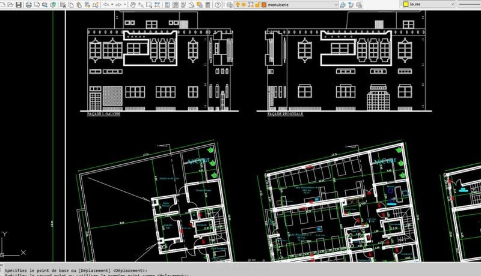
Task: Click the Save floppy disk icon
Action: coord(19,5)
